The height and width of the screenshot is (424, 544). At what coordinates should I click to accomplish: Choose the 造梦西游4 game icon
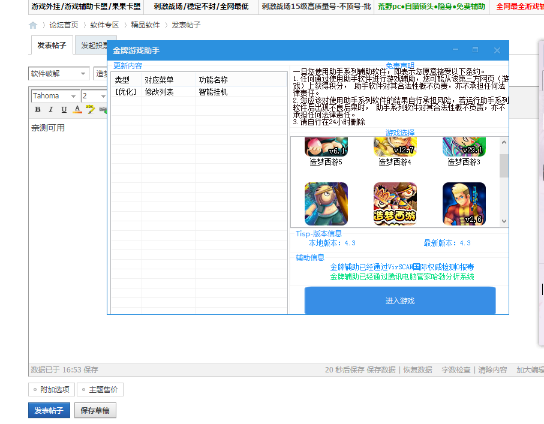pos(395,147)
